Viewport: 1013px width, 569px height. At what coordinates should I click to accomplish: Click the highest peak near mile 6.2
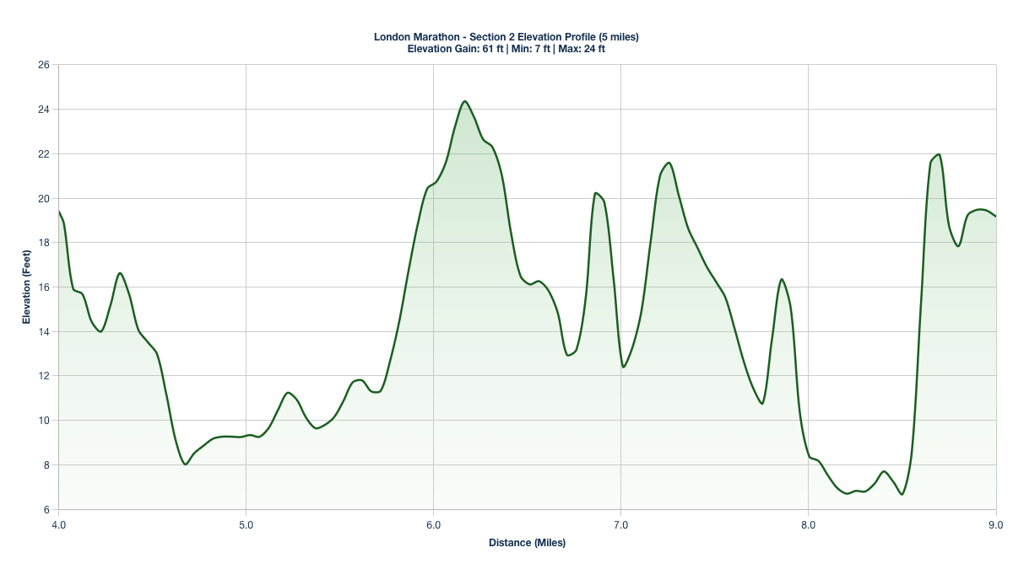click(465, 101)
